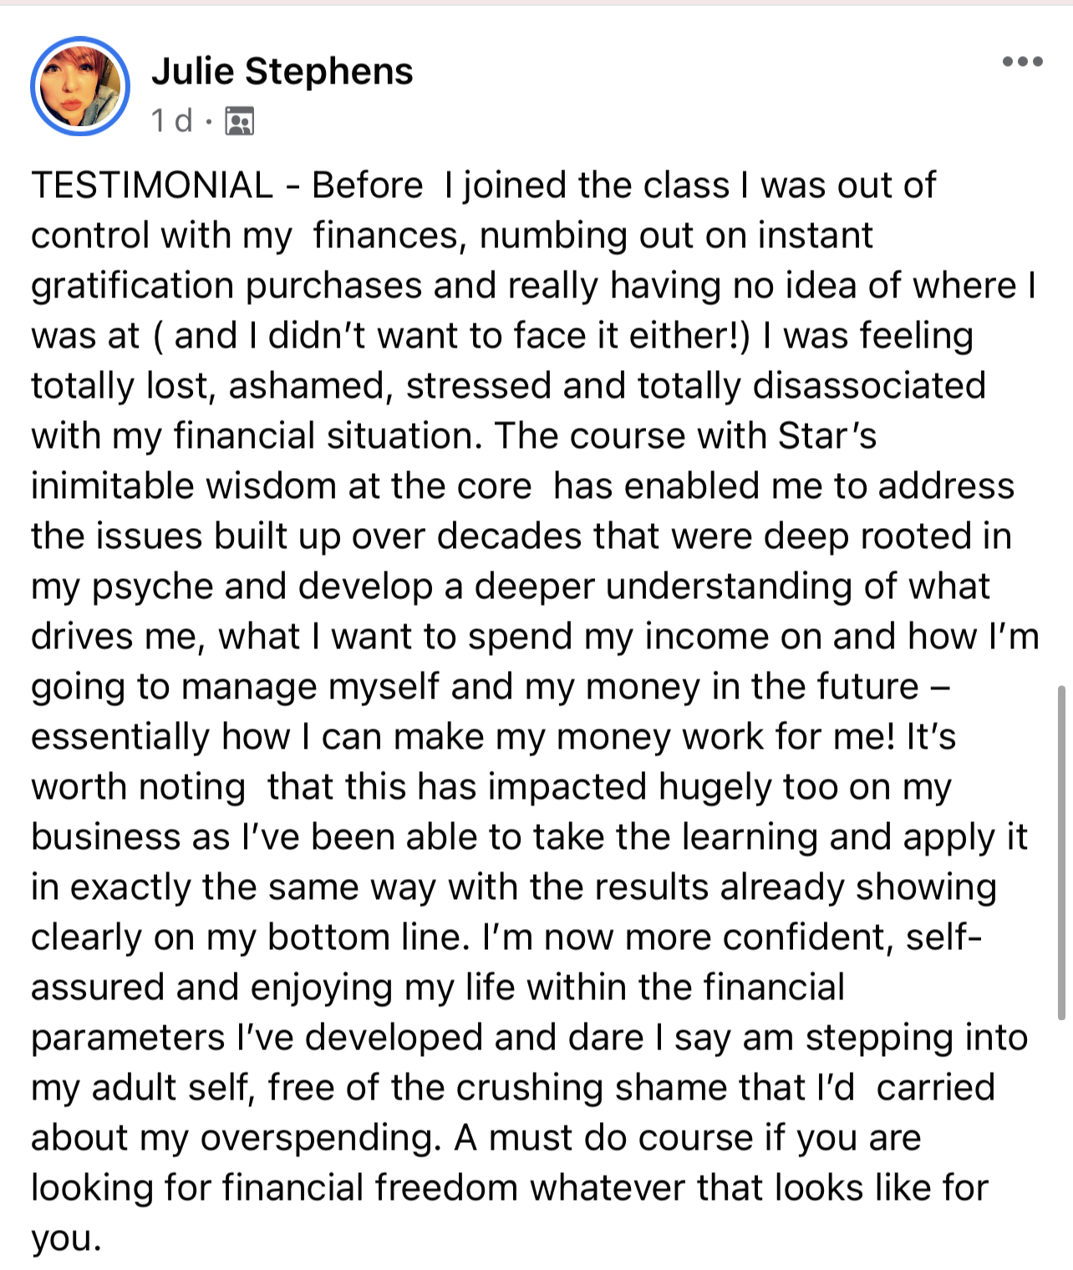Open the three-dot post options menu
Screen dimensions: 1073x1270
click(1022, 62)
